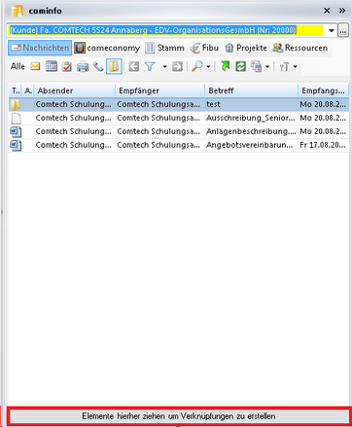
Task: Select the row with subject 'test'
Action: point(179,104)
